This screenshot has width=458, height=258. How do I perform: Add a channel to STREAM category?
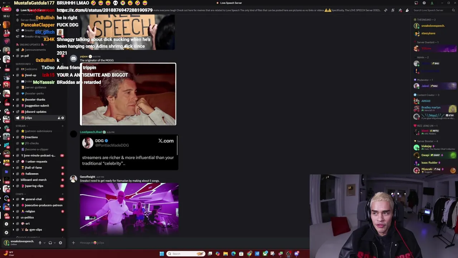[62, 126]
